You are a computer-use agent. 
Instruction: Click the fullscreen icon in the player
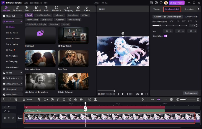pos(147,94)
